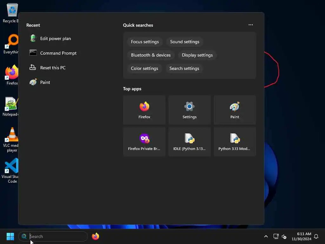Select Bluetooth & devices quick search
Viewport: 325px width, 244px height.
tap(151, 55)
